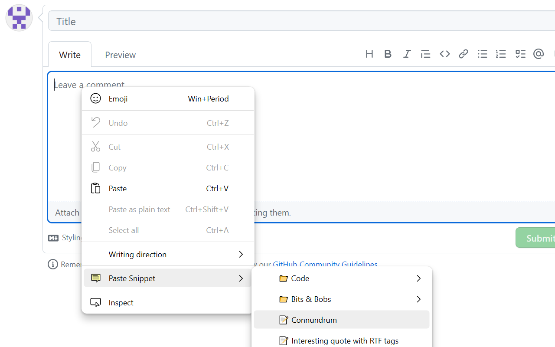Image resolution: width=555 pixels, height=347 pixels.
Task: Add a task list checkbox item
Action: click(520, 54)
